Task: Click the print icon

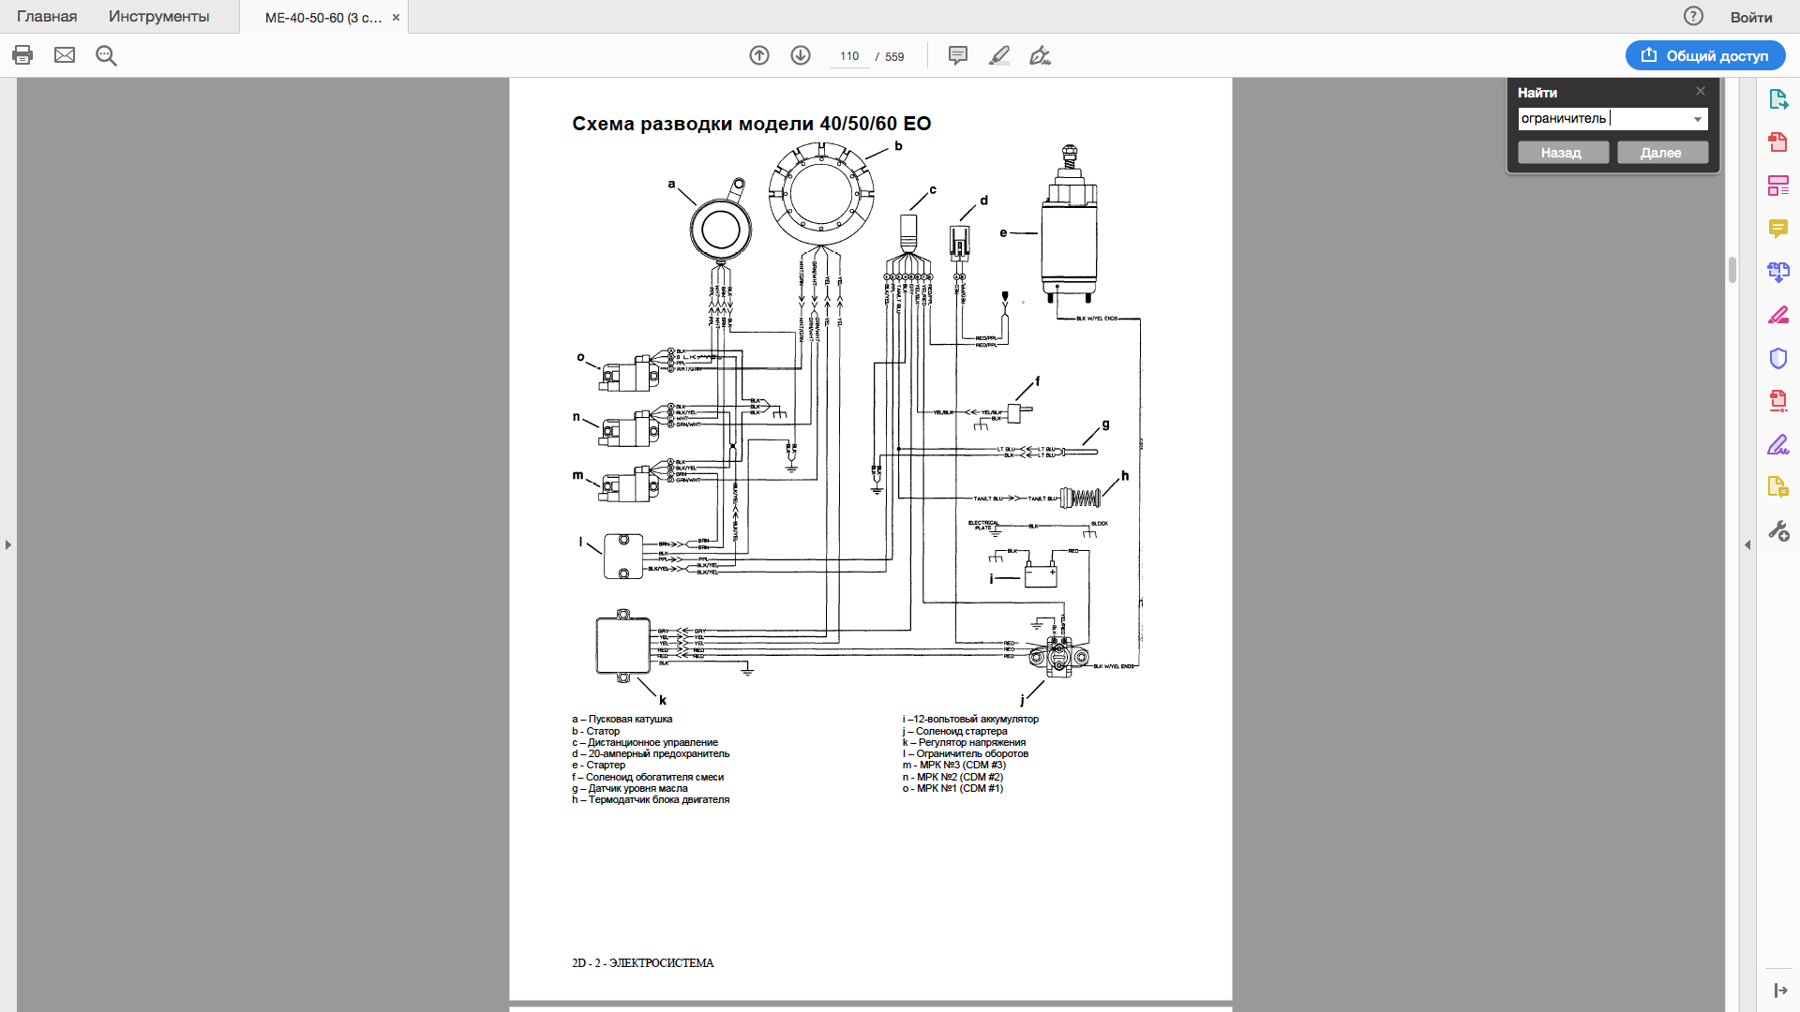Action: click(22, 55)
